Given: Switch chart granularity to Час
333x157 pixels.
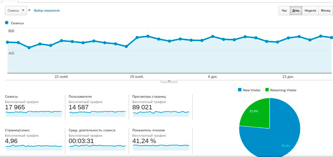Looking at the screenshot, I should [284, 10].
